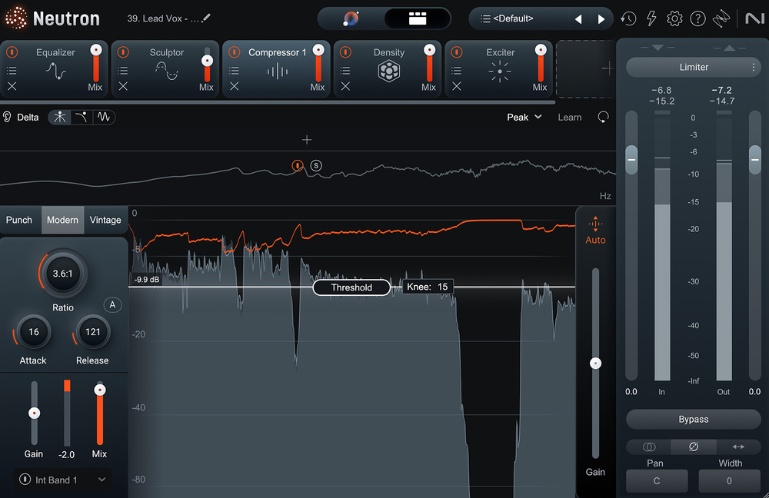Open Exciter module preset list icon

coord(457,71)
